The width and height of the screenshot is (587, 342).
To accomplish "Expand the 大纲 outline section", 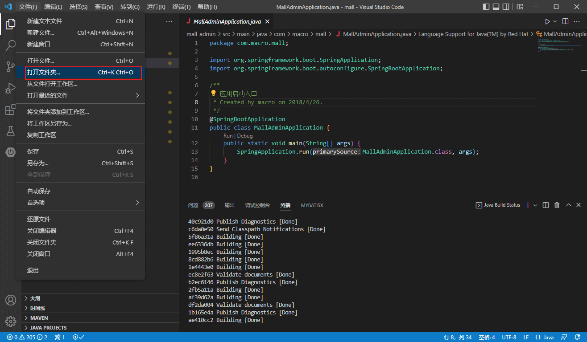I will [x=100, y=298].
